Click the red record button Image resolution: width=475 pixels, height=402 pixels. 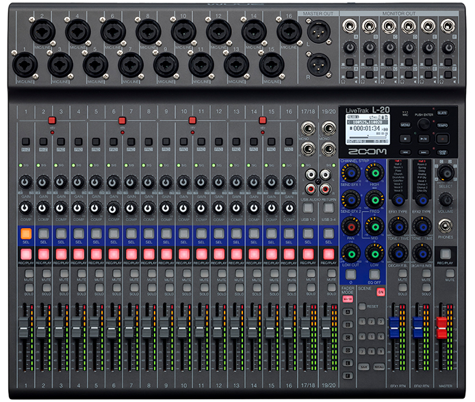pyautogui.click(x=442, y=139)
